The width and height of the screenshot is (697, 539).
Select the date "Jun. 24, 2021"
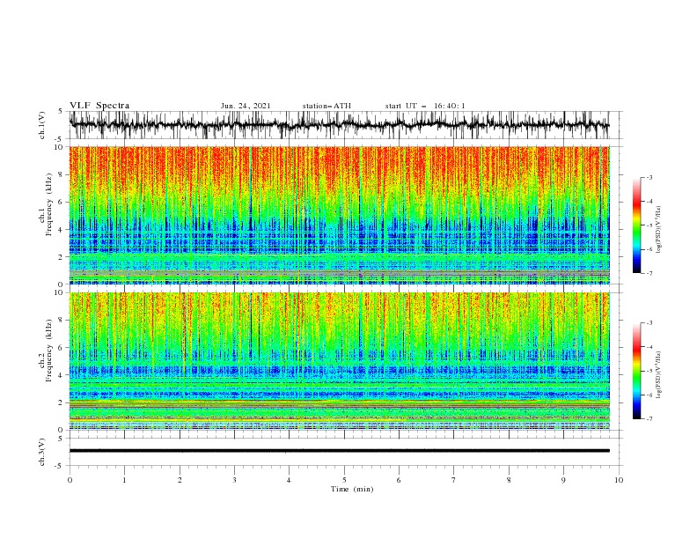click(x=246, y=106)
